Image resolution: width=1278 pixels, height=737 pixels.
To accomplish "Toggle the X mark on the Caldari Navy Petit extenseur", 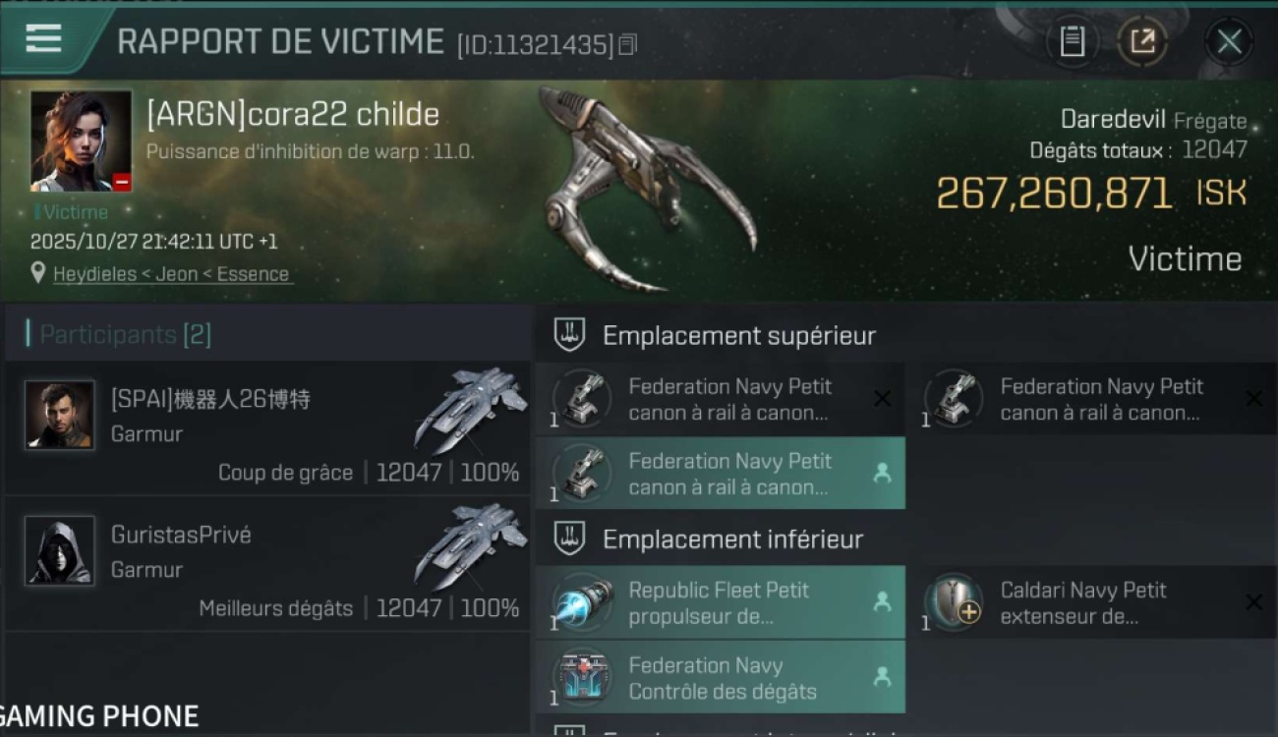I will (x=1253, y=602).
